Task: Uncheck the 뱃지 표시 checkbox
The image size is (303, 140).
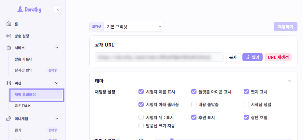Action: [246, 92]
